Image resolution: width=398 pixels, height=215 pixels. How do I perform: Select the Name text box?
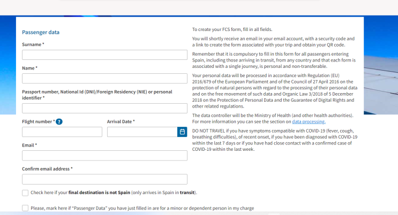(x=104, y=79)
